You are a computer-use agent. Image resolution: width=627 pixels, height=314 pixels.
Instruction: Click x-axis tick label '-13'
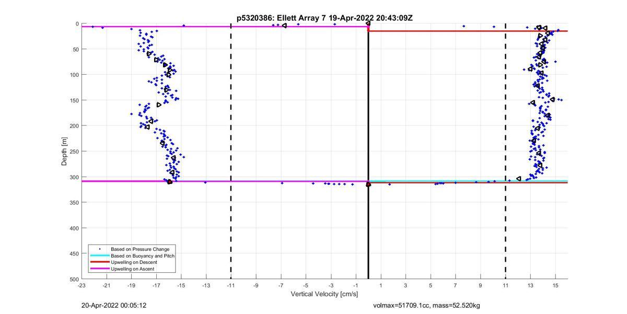(206, 285)
